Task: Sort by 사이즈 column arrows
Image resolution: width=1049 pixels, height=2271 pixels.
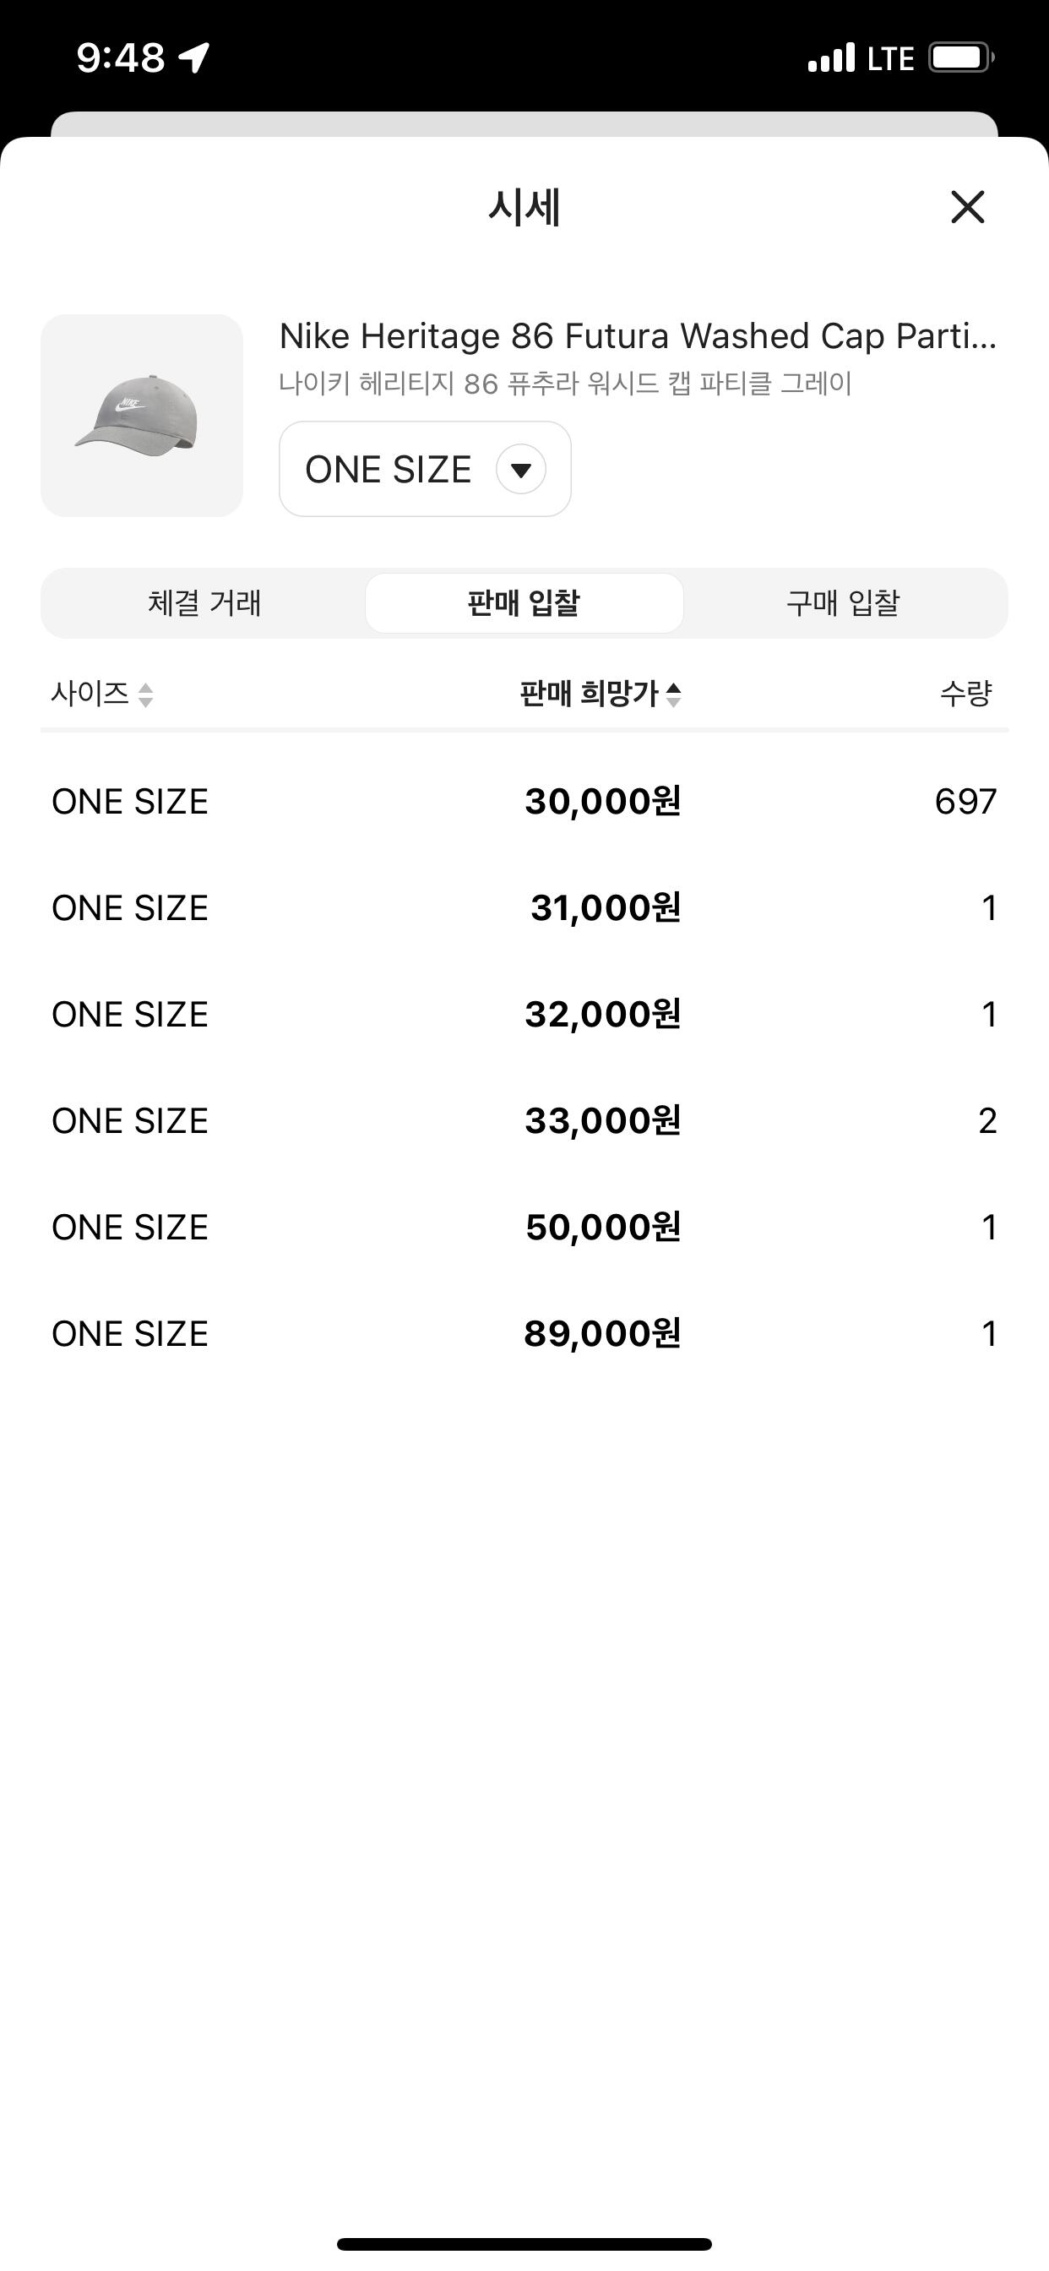Action: tap(146, 694)
